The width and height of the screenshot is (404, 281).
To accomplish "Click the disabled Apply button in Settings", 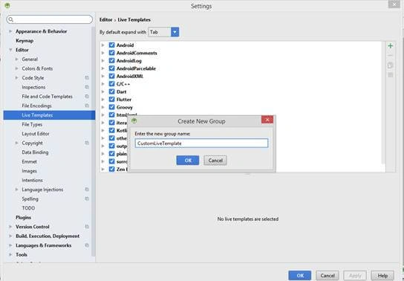I will (x=355, y=276).
